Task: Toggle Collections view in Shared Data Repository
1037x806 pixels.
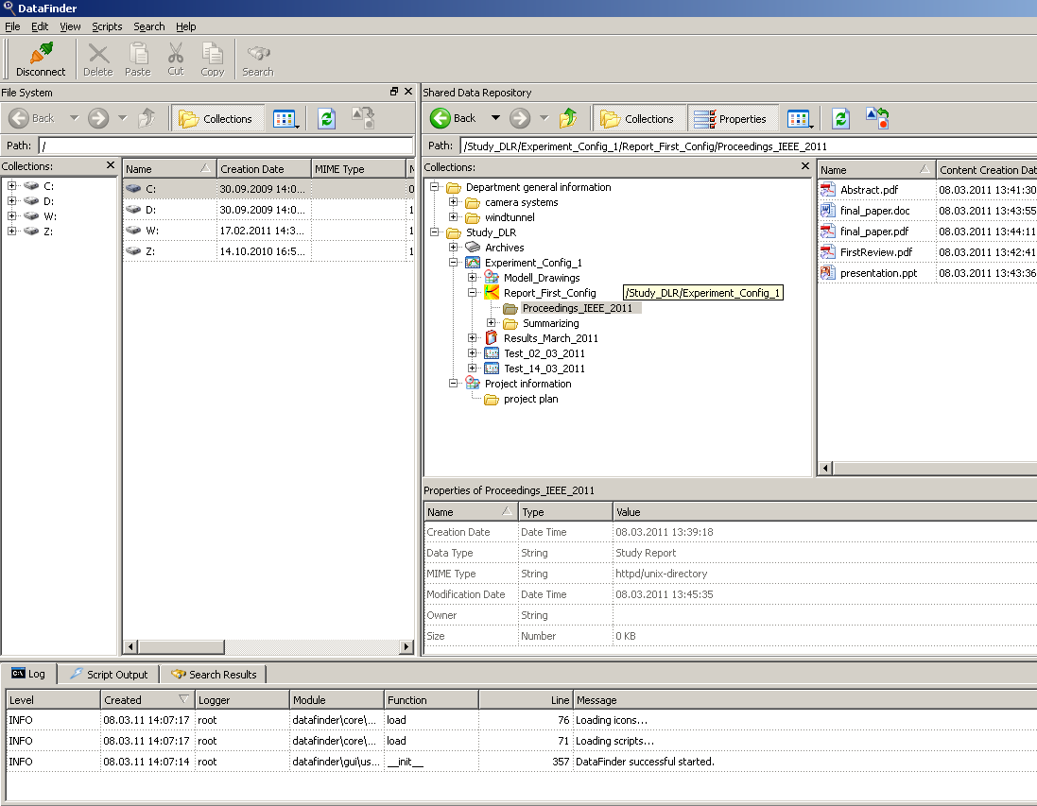Action: (638, 118)
